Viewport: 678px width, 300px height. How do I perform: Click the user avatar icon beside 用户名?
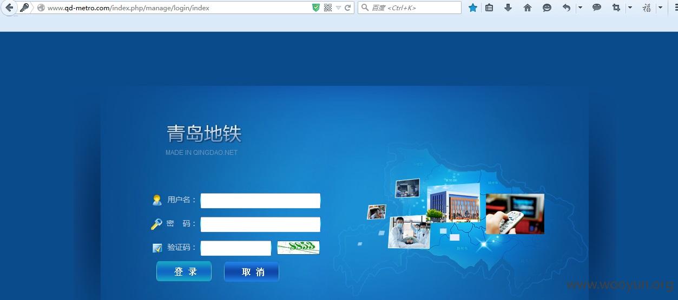(157, 200)
